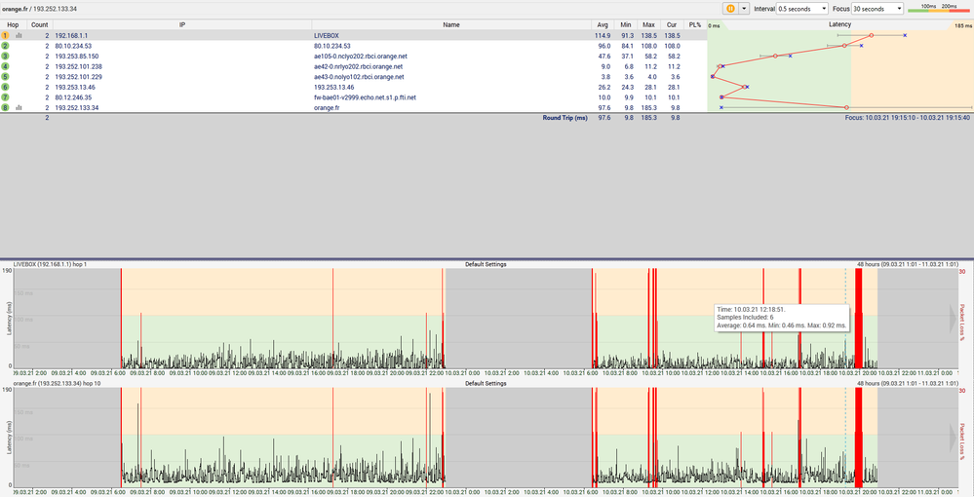The image size is (974, 497).
Task: Select IP address 80.12.246.35
Action: pos(73,97)
